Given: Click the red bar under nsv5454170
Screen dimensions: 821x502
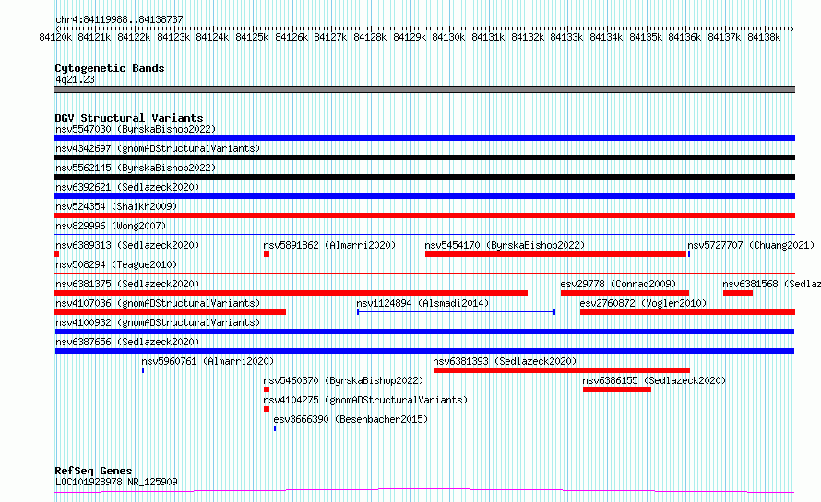Looking at the screenshot, I should pos(555,254).
